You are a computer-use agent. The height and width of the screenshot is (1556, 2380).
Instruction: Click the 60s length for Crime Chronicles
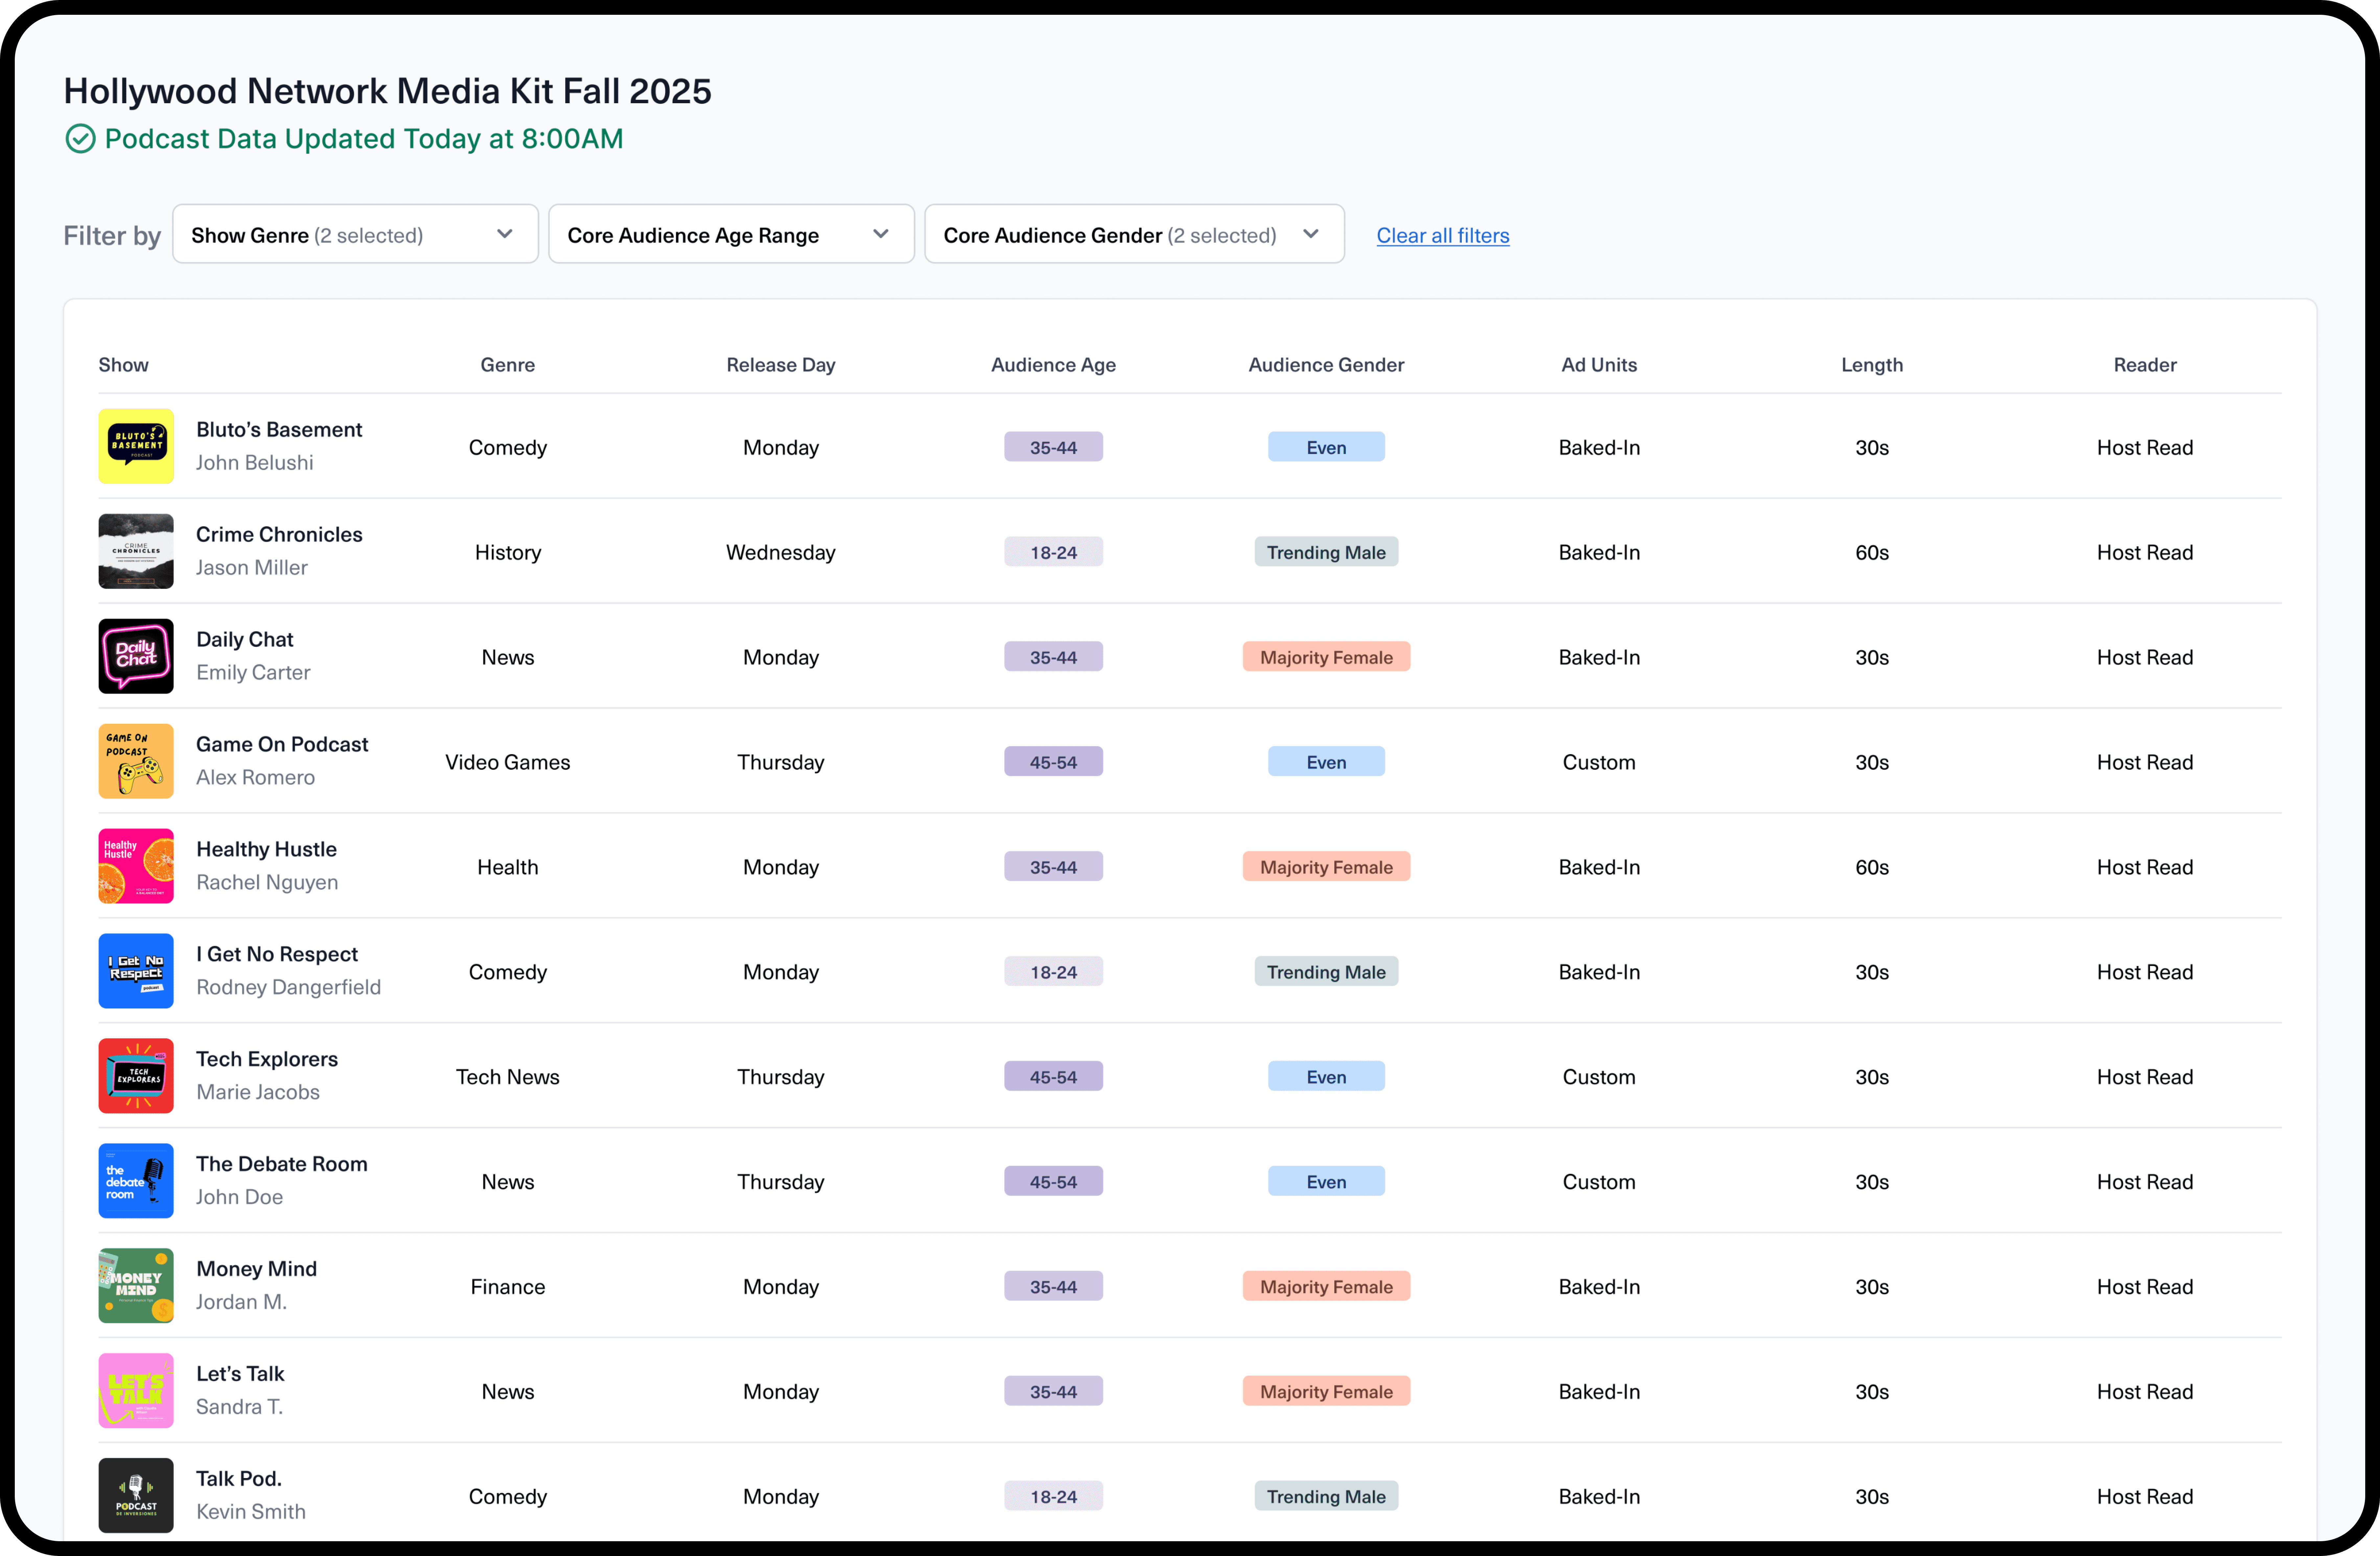pos(1872,553)
